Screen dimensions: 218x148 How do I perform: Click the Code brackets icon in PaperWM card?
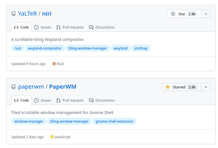(16, 101)
